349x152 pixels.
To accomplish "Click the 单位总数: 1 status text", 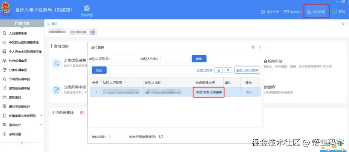I will click(101, 137).
